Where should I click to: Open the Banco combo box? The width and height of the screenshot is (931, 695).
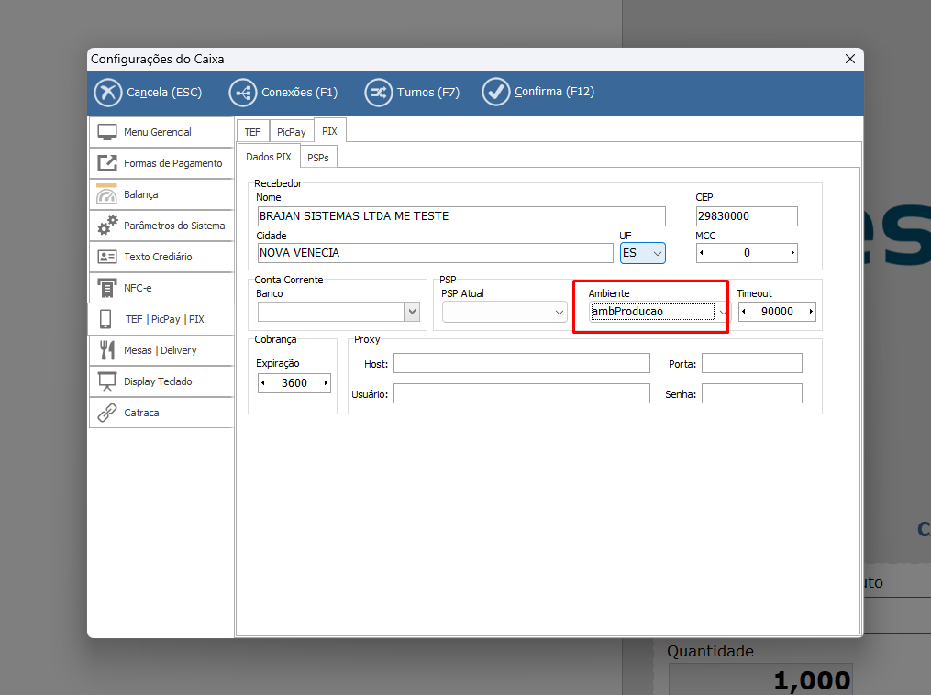tap(411, 313)
